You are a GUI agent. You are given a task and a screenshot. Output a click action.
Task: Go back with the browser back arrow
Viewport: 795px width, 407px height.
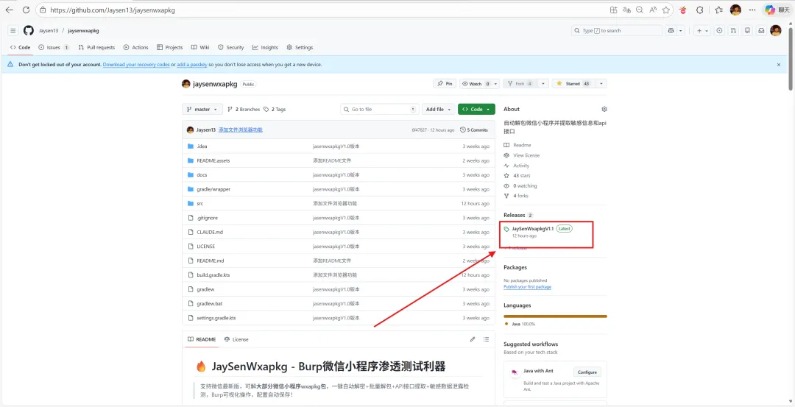10,10
